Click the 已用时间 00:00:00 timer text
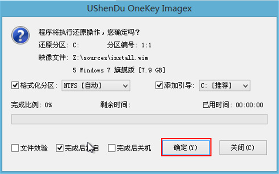The height and width of the screenshot is (174, 279). [233, 105]
